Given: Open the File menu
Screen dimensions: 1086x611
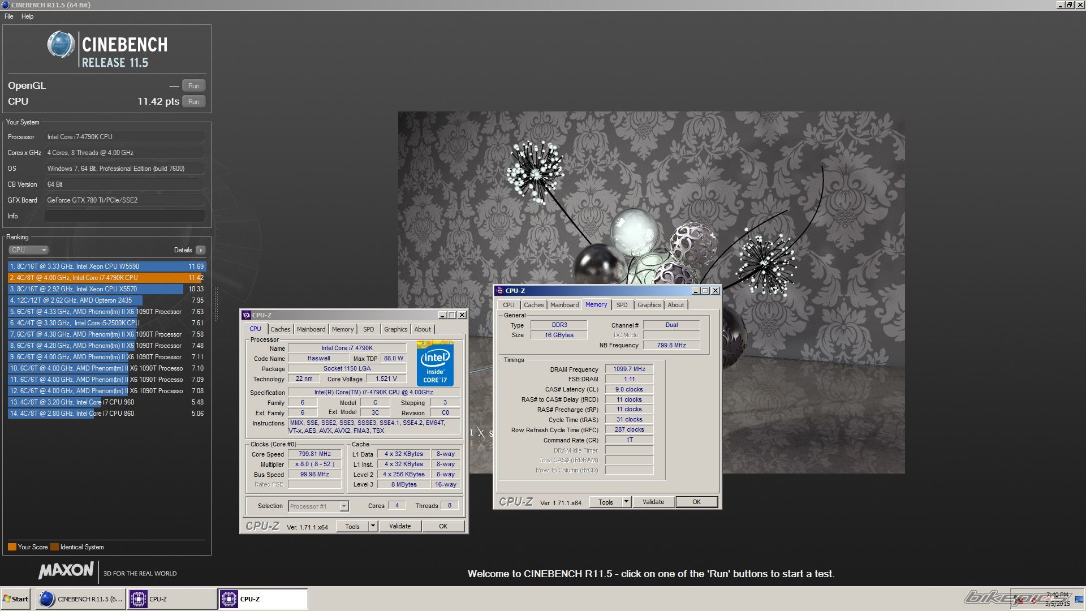Looking at the screenshot, I should [x=9, y=16].
